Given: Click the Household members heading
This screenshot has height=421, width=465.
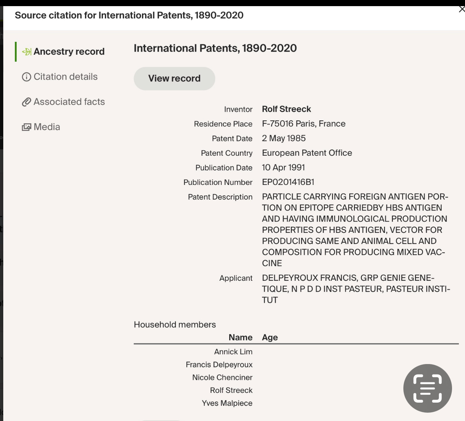Looking at the screenshot, I should click(x=175, y=325).
